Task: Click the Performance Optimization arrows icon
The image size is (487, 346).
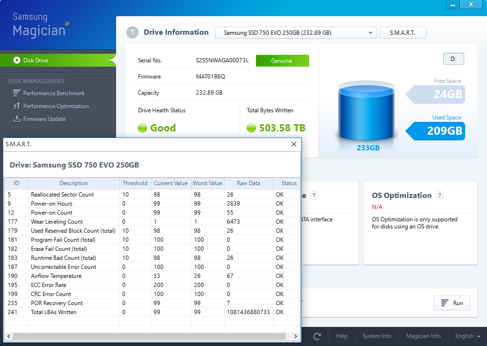Action: pos(17,106)
